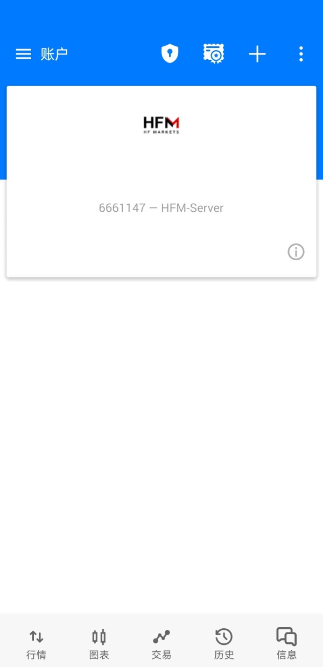This screenshot has width=323, height=667.
Task: Tap the candlestick chart icon
Action: 99,637
